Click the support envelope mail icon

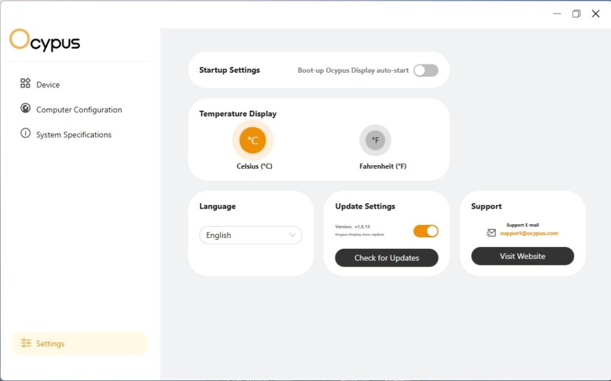(x=491, y=233)
